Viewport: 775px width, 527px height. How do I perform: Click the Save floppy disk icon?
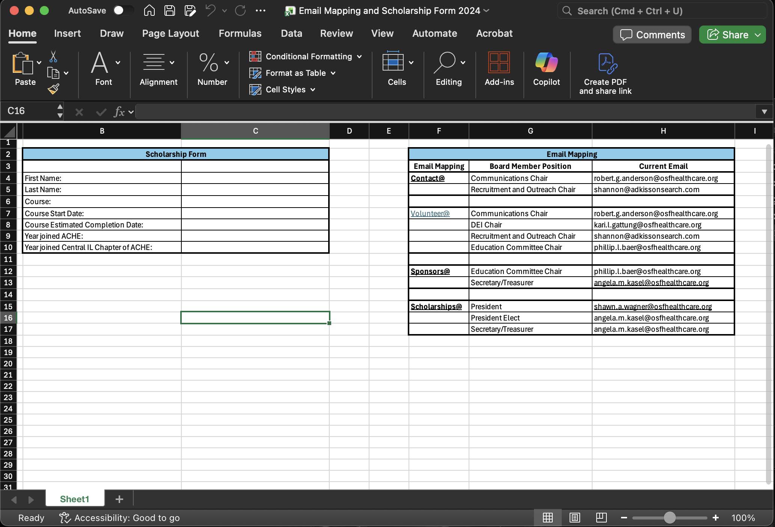coord(170,11)
